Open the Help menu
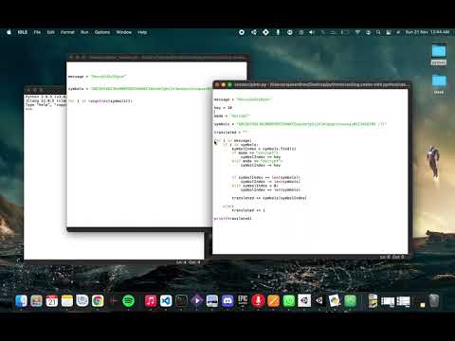The height and width of the screenshot is (341, 455). (142, 32)
